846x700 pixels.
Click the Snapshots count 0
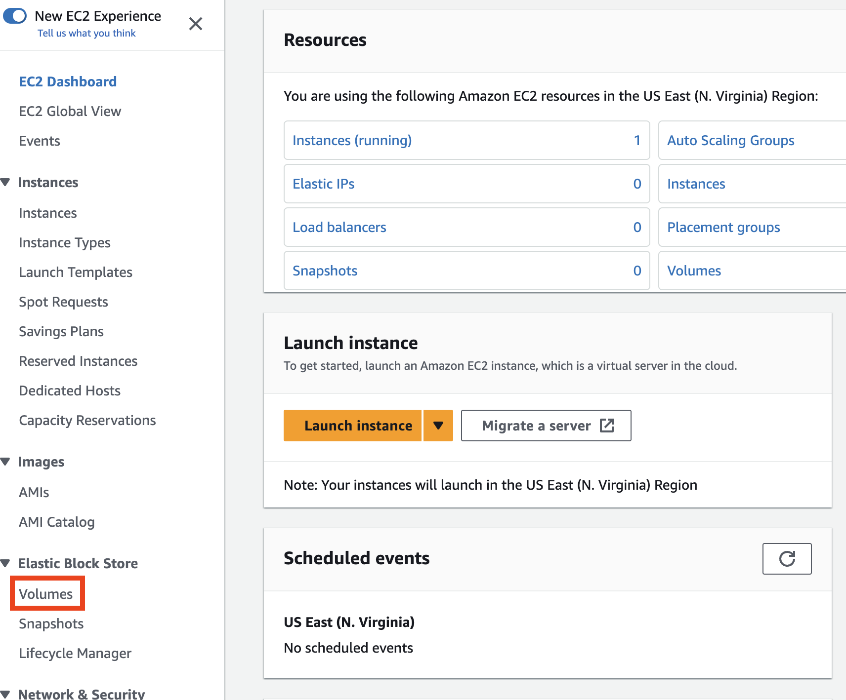pyautogui.click(x=637, y=271)
